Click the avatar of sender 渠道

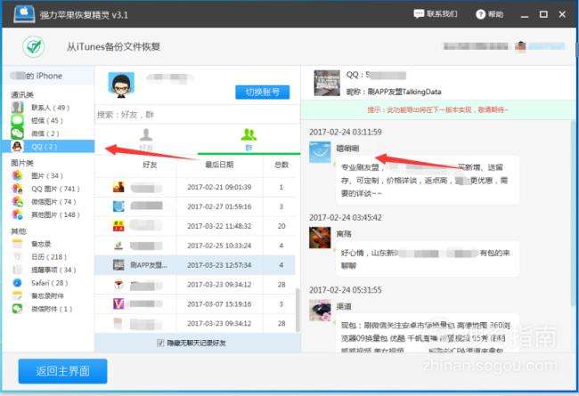[x=320, y=310]
